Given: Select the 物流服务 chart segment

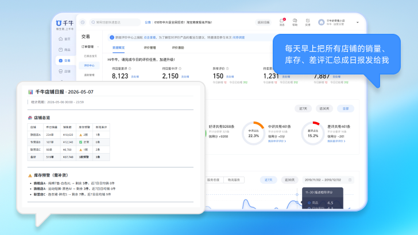Looking at the screenshot, I should tap(234, 180).
